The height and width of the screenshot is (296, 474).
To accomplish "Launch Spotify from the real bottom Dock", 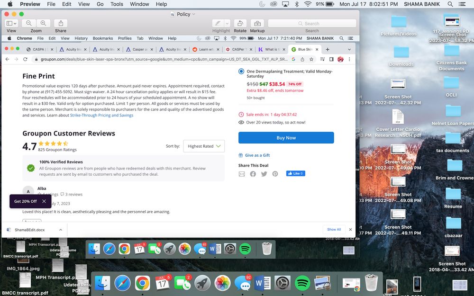I will 301,283.
